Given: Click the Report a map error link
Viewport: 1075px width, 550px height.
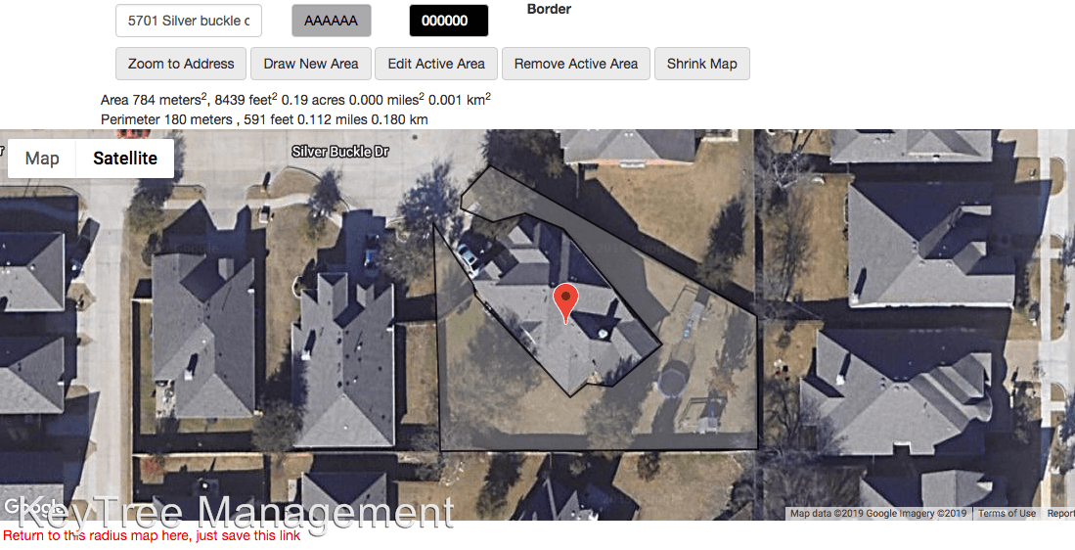Looking at the screenshot, I should click(1060, 513).
